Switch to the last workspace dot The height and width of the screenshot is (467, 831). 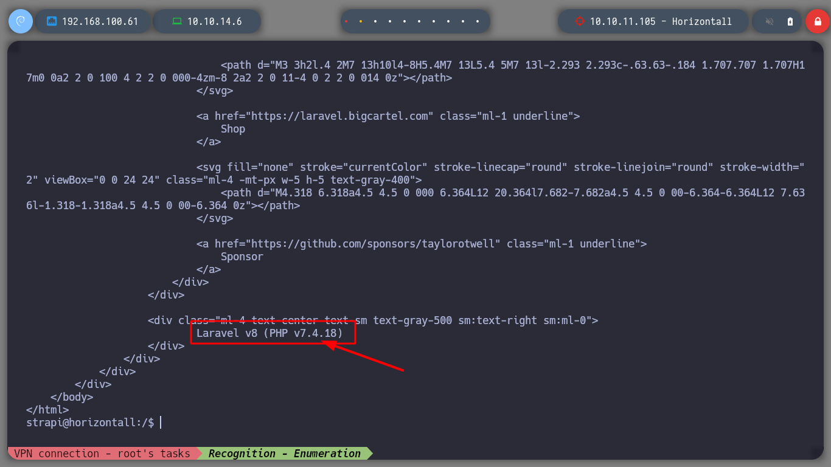pos(478,21)
